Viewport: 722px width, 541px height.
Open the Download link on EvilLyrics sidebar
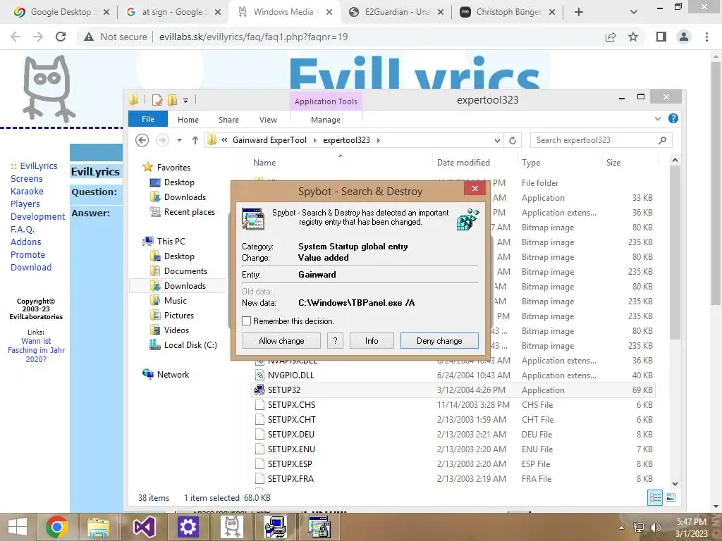tap(31, 267)
